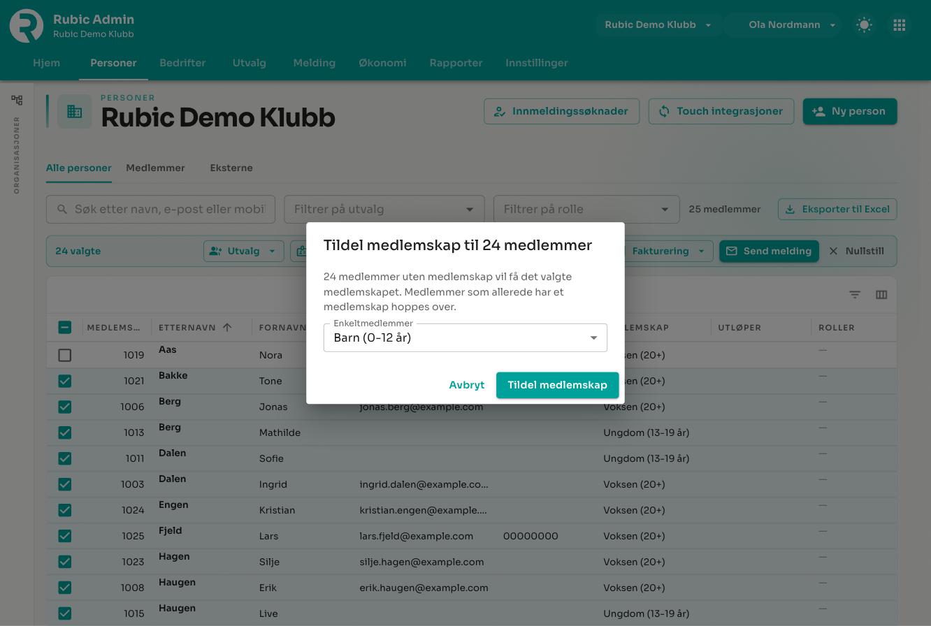Viewport: 931px width, 626px height.
Task: Confirm with Tildel medlemskap button
Action: point(557,385)
